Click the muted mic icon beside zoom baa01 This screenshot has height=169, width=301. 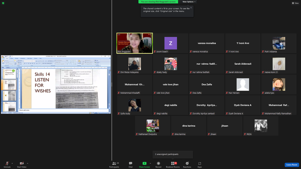click(x=155, y=52)
